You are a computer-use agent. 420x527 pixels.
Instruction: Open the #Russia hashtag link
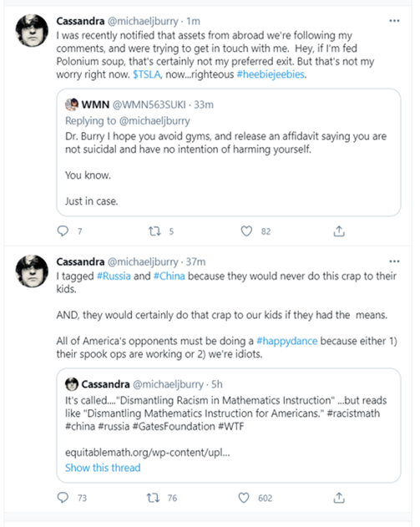pyautogui.click(x=114, y=276)
